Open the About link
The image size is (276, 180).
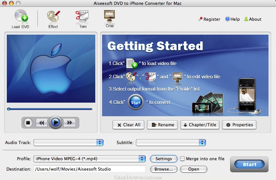tap(253, 19)
